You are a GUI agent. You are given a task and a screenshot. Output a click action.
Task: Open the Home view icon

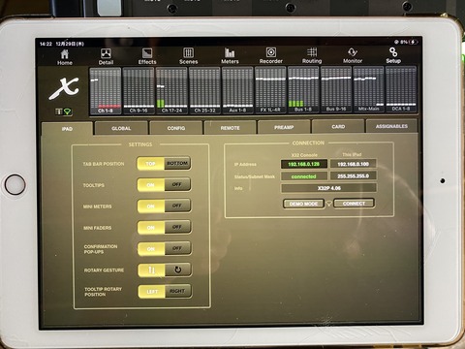65,57
